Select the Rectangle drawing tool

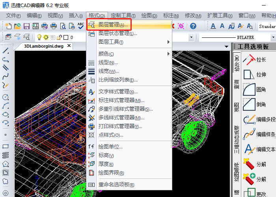tap(6, 147)
